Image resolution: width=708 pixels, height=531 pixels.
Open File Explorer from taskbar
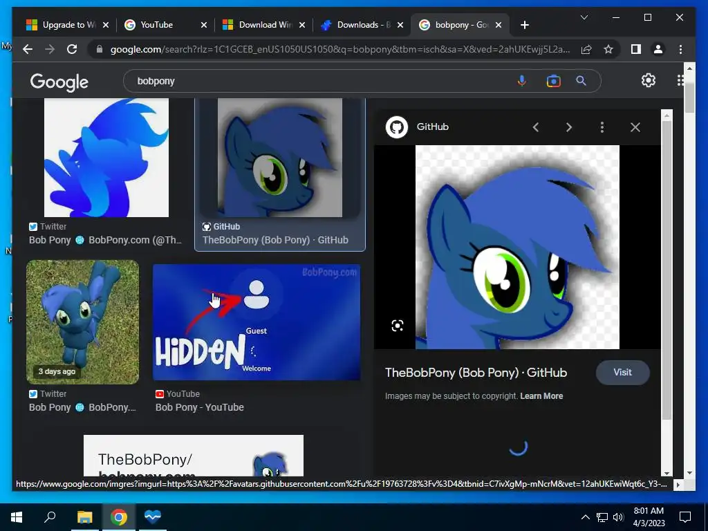84,517
